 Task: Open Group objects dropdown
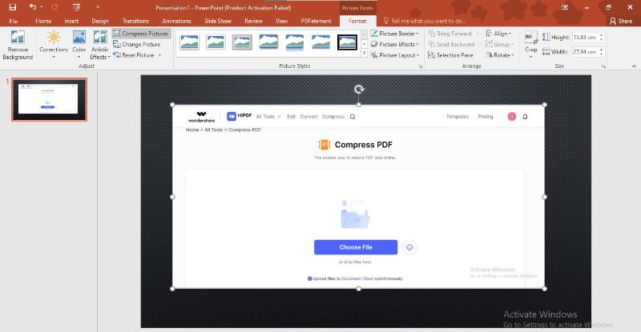point(499,44)
